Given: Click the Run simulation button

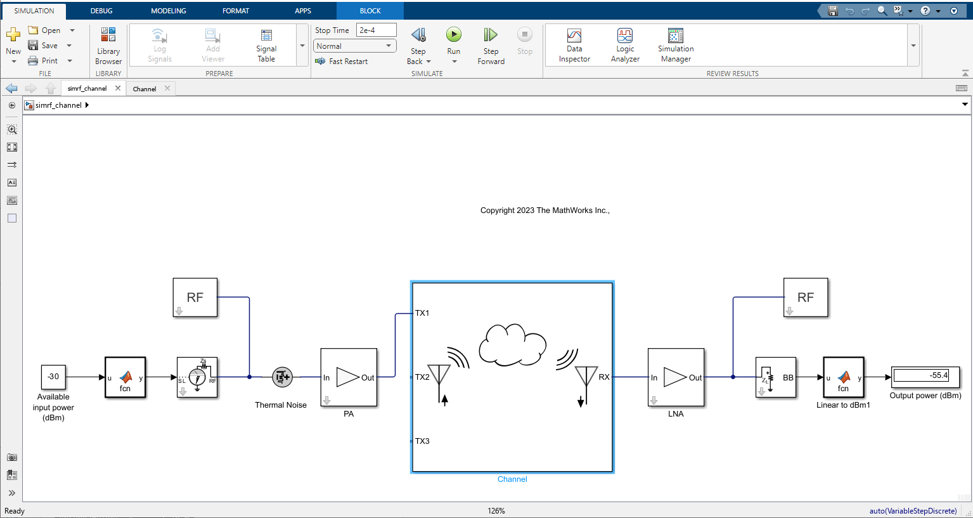Looking at the screenshot, I should pos(453,35).
